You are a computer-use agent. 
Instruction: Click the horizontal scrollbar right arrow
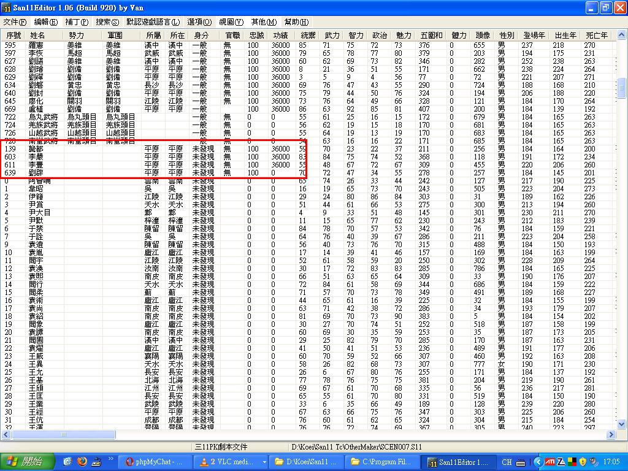[612, 435]
